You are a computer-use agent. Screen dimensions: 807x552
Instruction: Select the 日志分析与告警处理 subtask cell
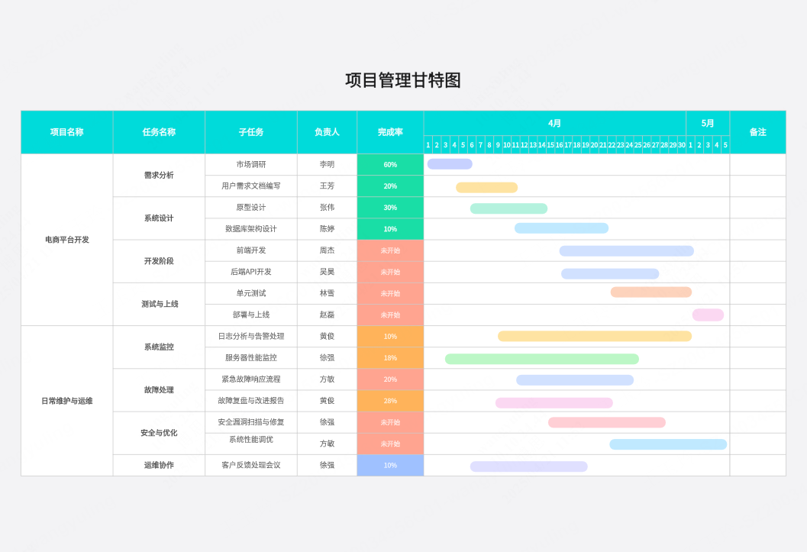point(251,337)
